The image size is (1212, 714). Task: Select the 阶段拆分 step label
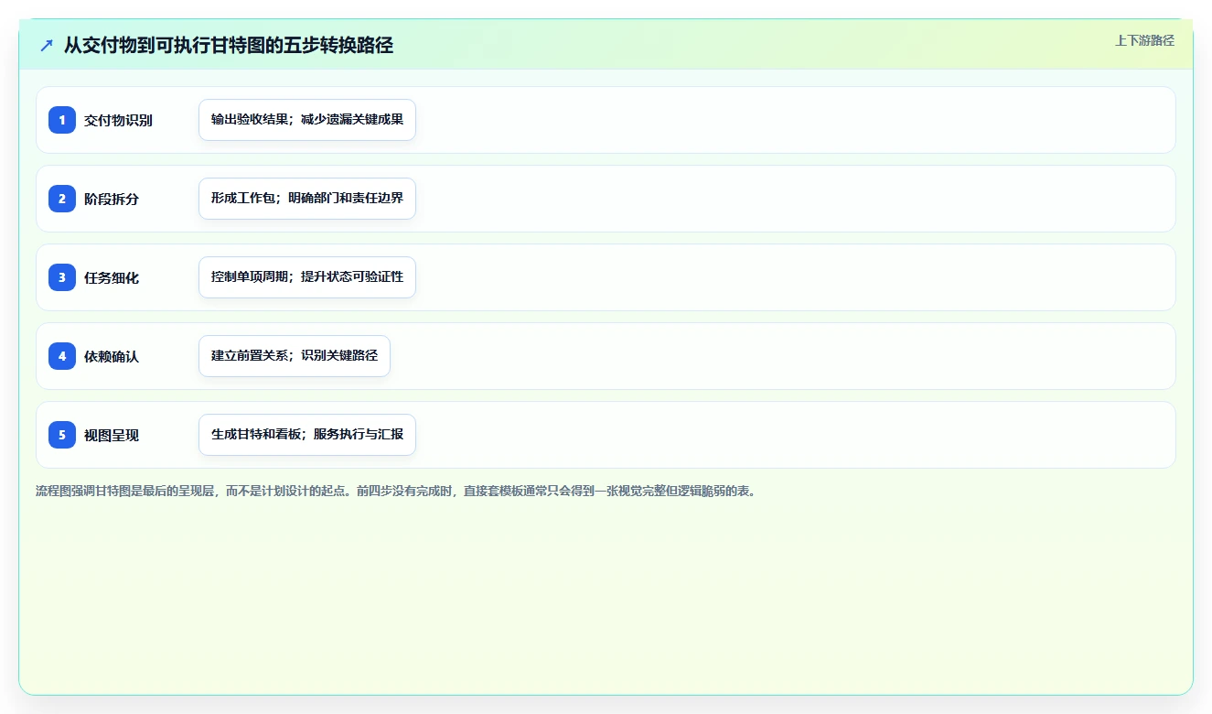(112, 199)
